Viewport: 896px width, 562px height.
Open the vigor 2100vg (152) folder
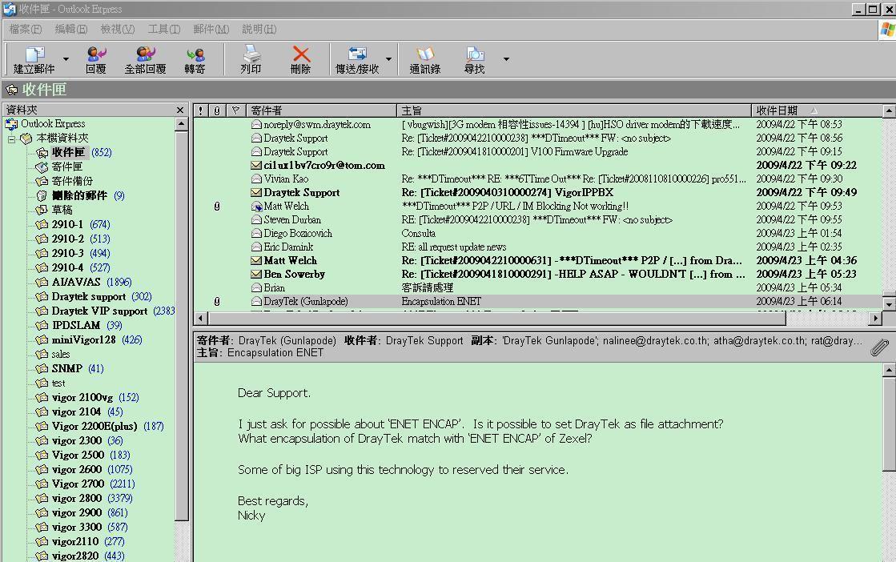click(x=87, y=398)
